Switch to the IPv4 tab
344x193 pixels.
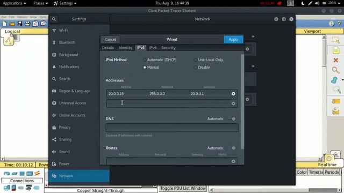tap(141, 48)
